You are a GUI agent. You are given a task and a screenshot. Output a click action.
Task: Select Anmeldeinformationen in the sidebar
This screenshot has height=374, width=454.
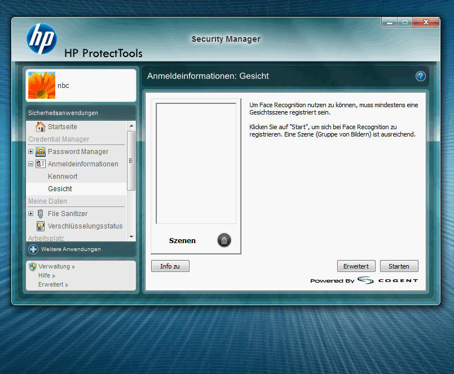click(83, 164)
